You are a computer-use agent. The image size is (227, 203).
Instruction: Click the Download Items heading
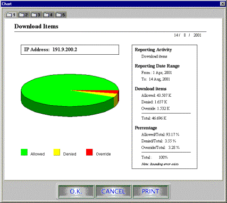[36, 27]
